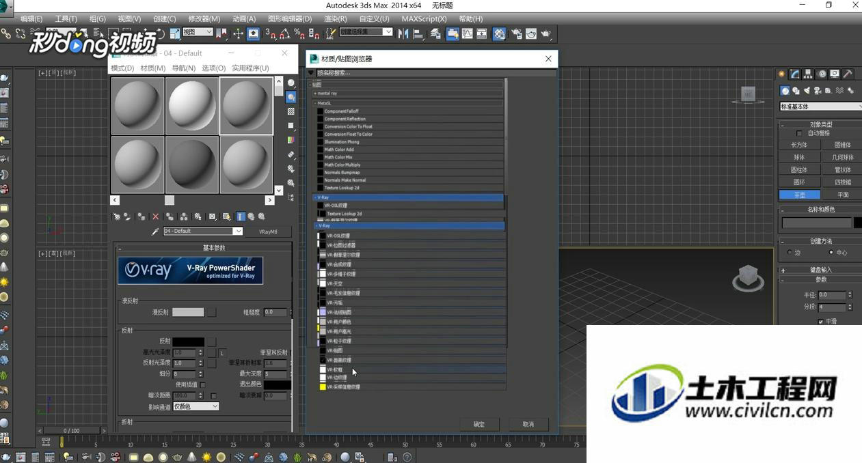Select the Lights category icon
Image resolution: width=862 pixels, height=463 pixels.
(807, 90)
